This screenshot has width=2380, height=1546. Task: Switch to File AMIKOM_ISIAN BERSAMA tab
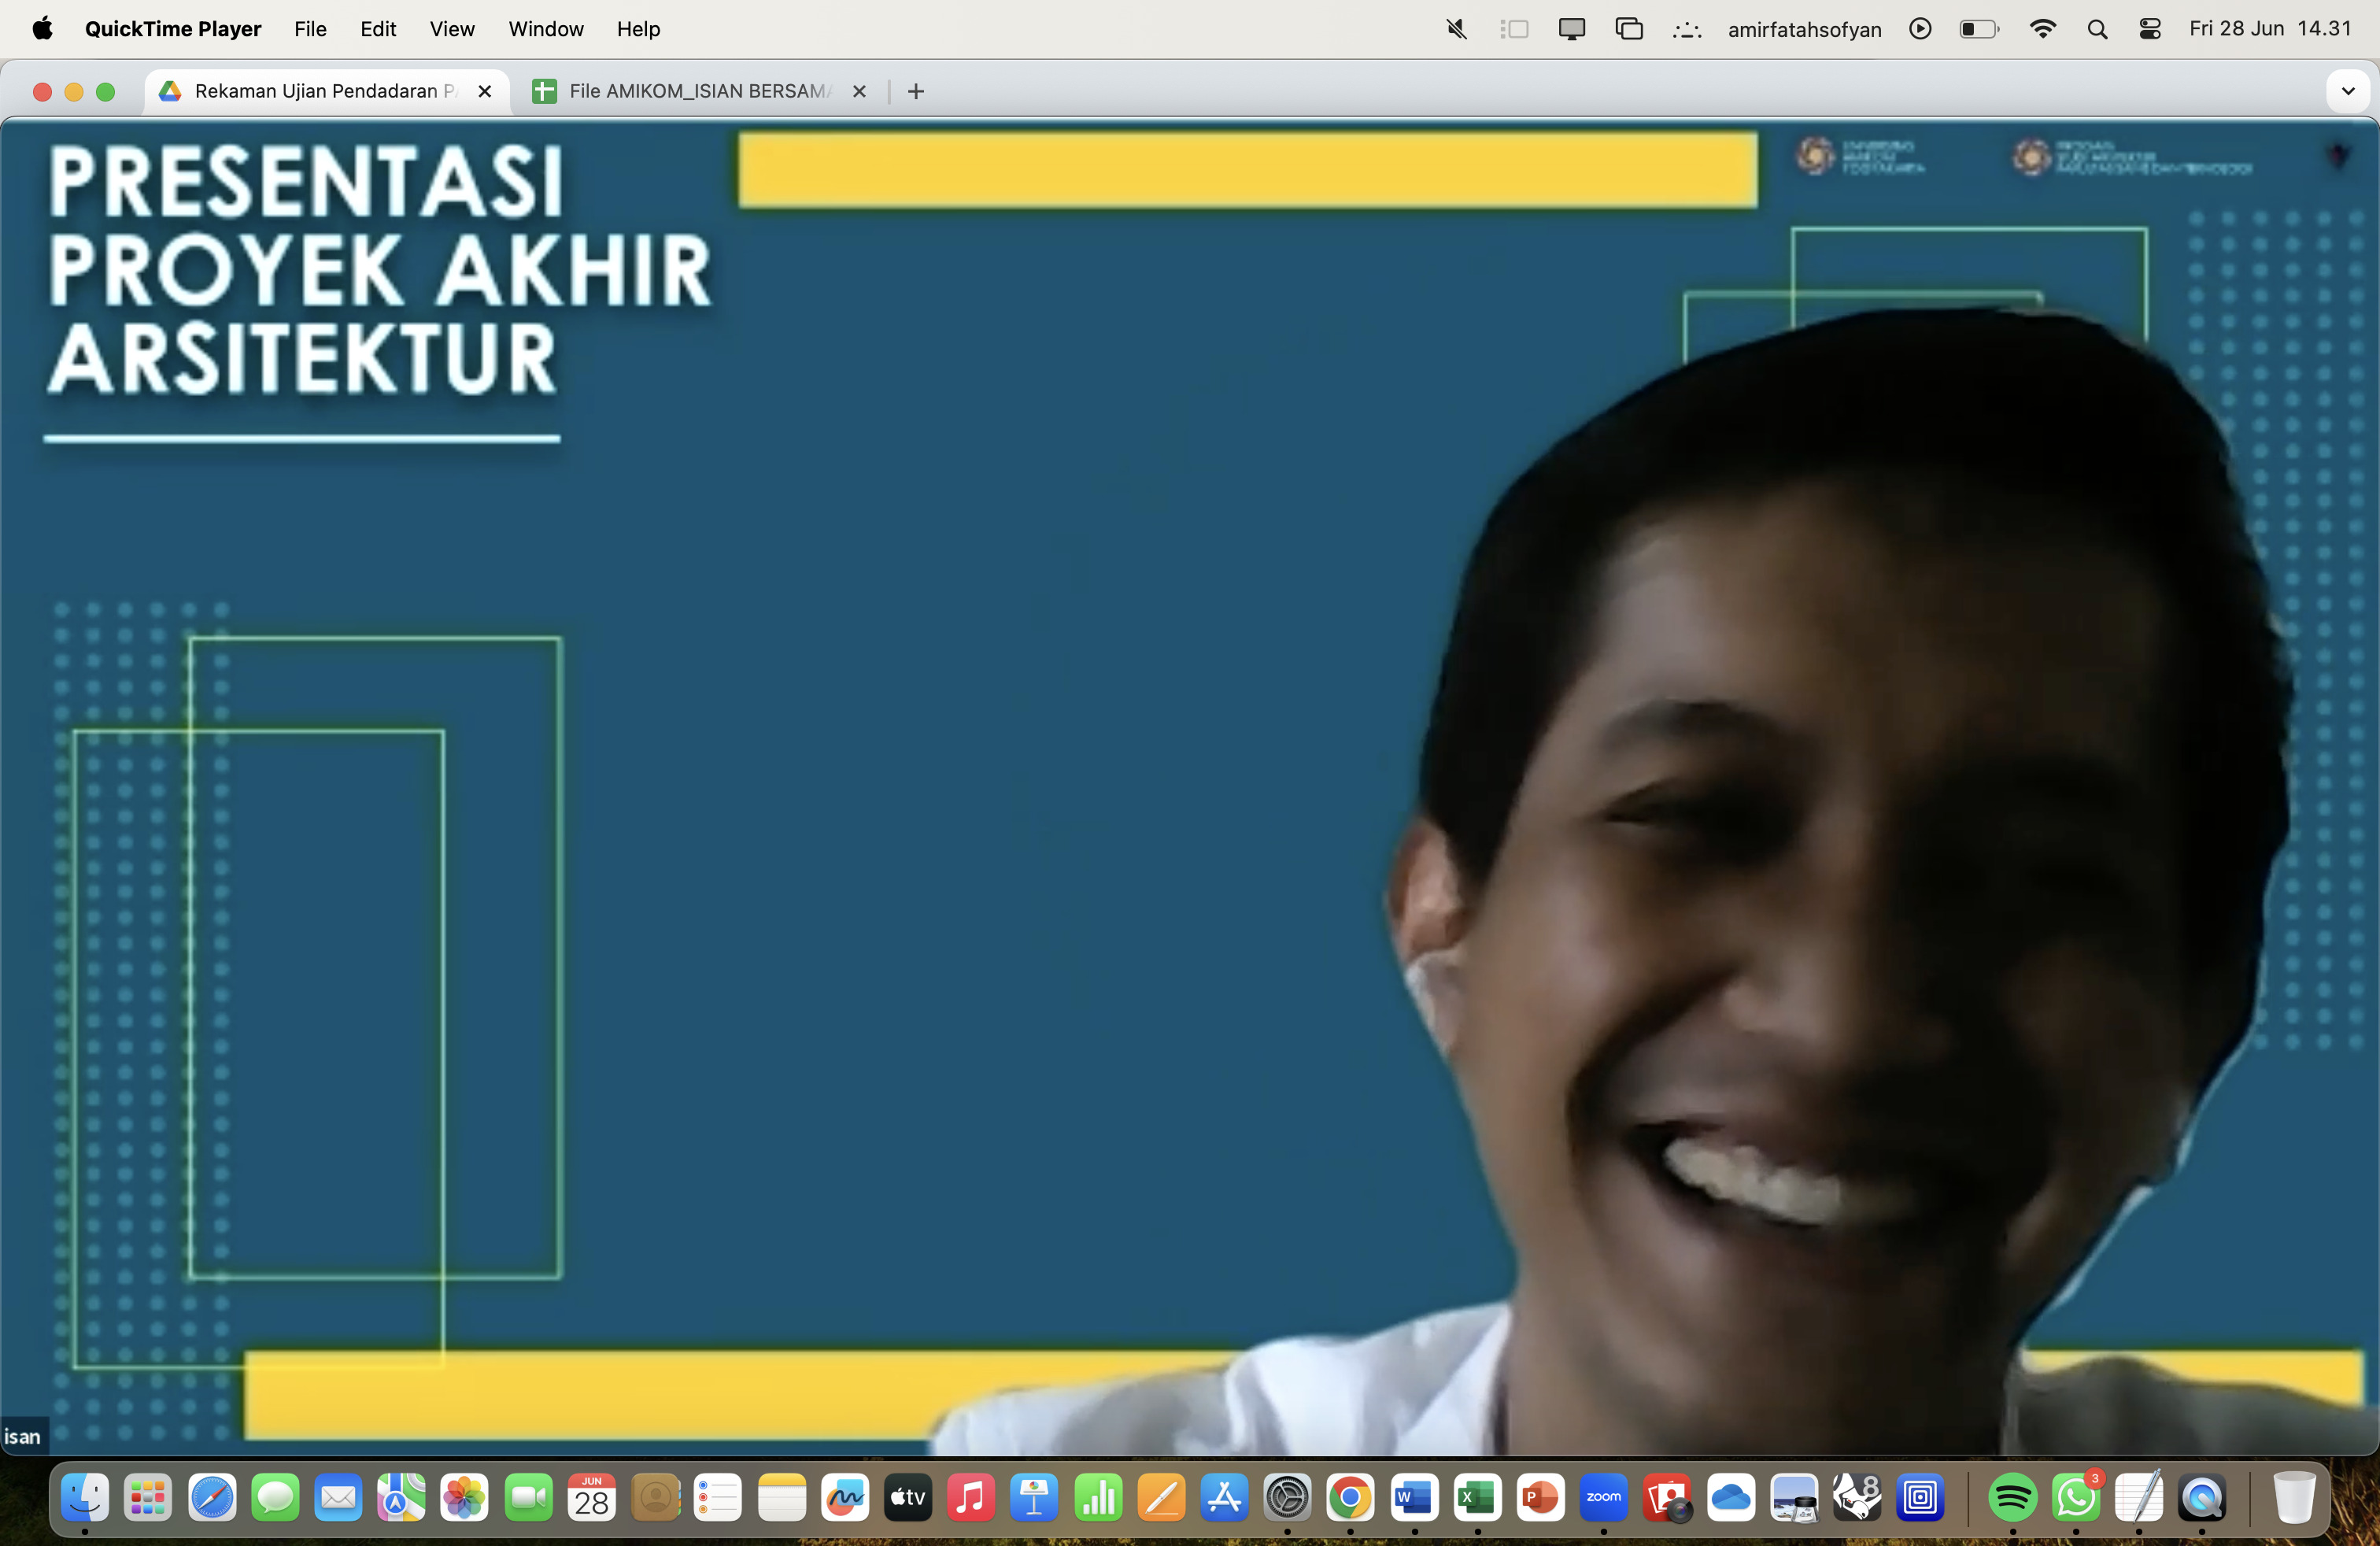698,91
